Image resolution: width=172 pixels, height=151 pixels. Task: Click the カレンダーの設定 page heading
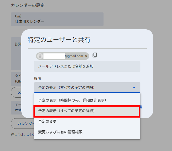coord(28,5)
